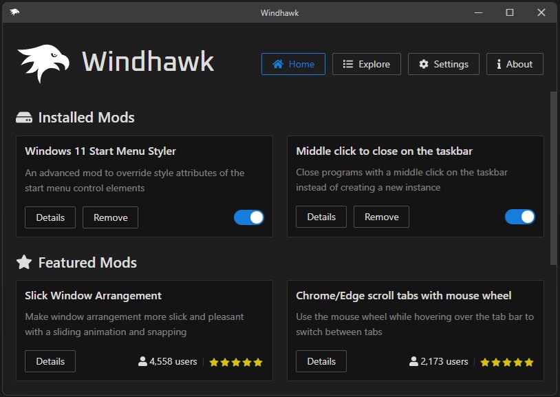
Task: Click the small hawk icon in title bar
Action: [x=14, y=12]
